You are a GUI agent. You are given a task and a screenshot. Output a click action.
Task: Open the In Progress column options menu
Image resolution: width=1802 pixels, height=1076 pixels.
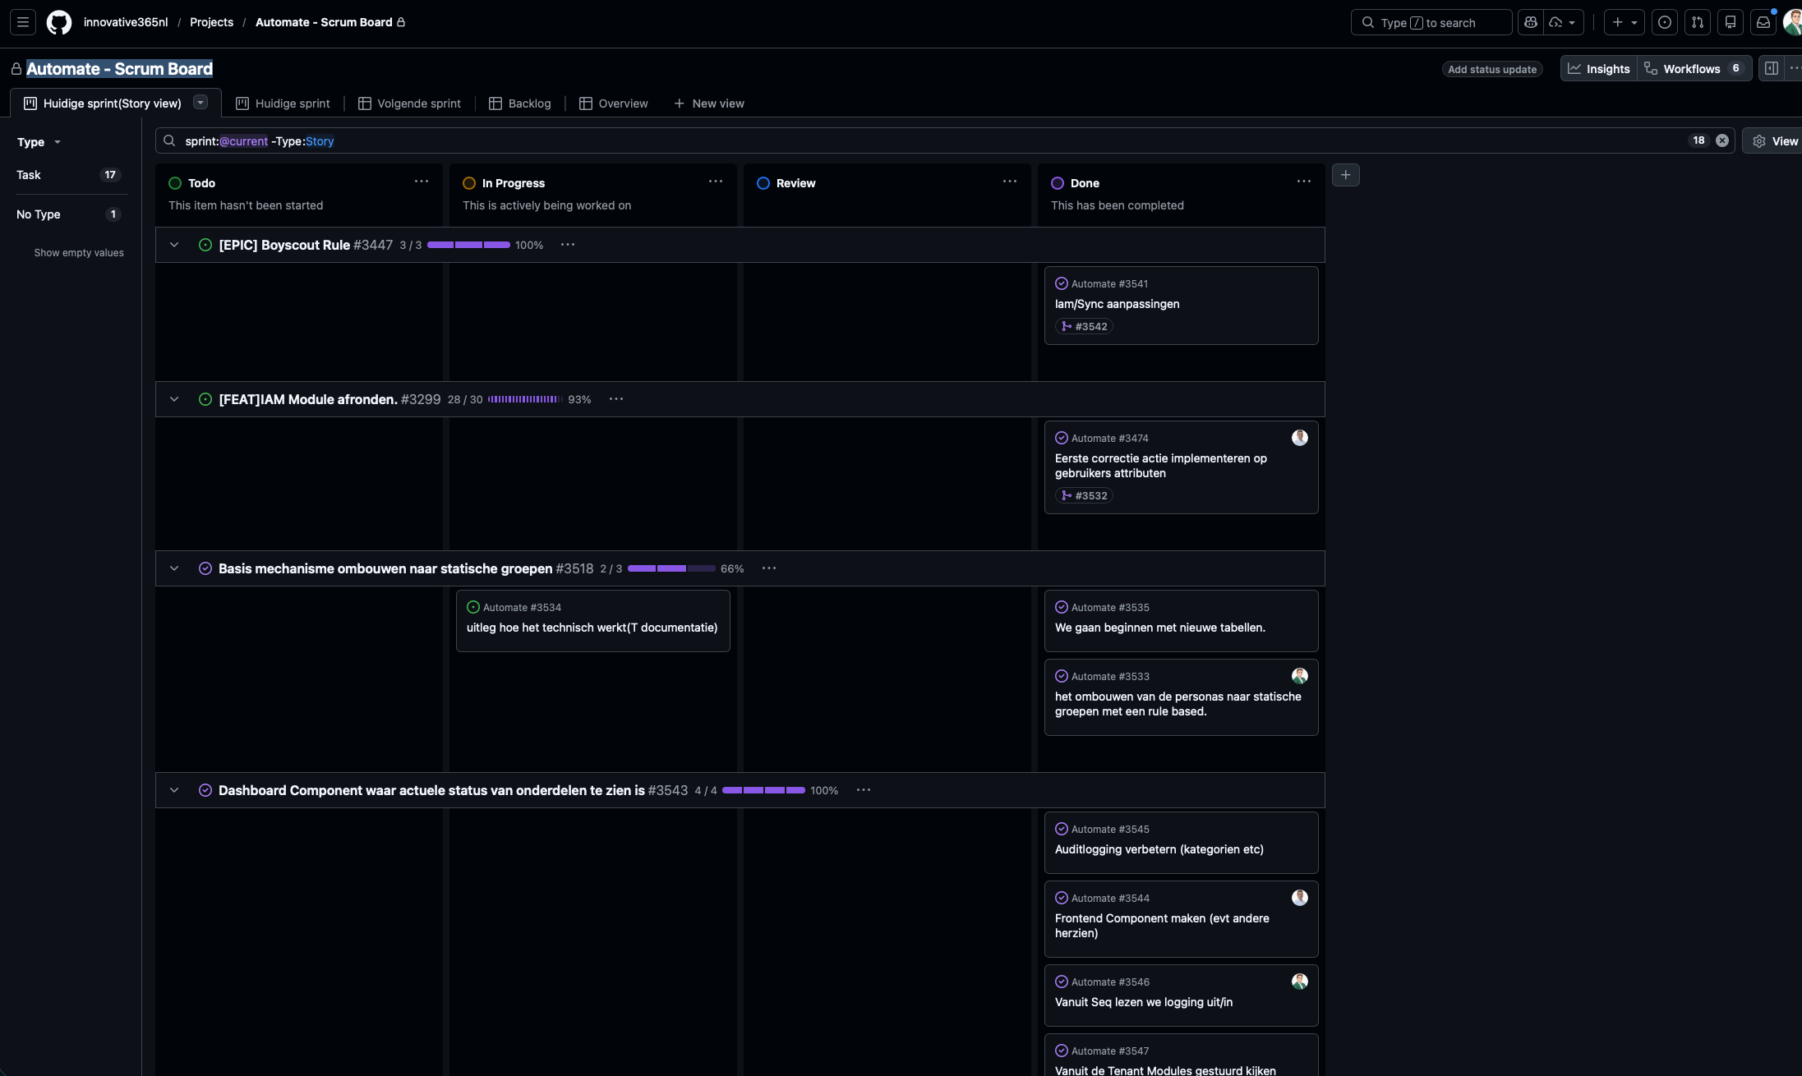click(x=716, y=182)
